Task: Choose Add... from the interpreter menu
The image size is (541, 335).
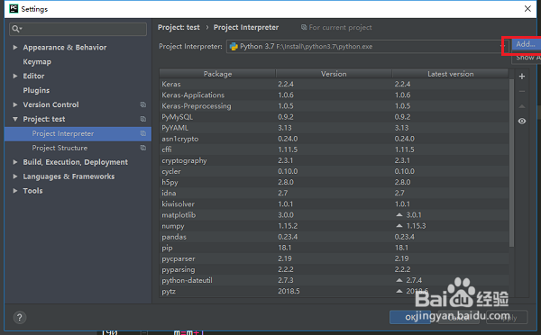Action: pos(526,44)
